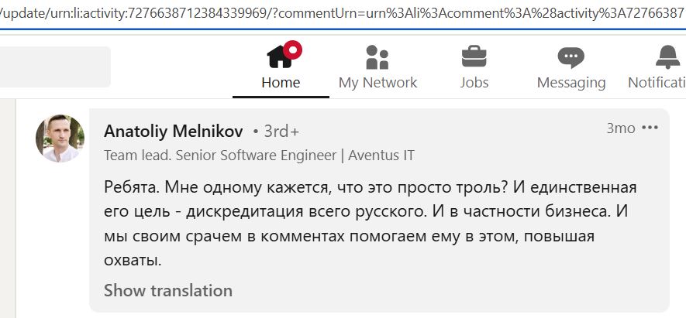Image resolution: width=686 pixels, height=318 pixels.
Task: Open Anatoliy Melnikov's name link
Action: point(174,131)
